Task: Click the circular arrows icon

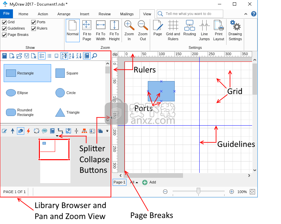Action: [37, 131]
